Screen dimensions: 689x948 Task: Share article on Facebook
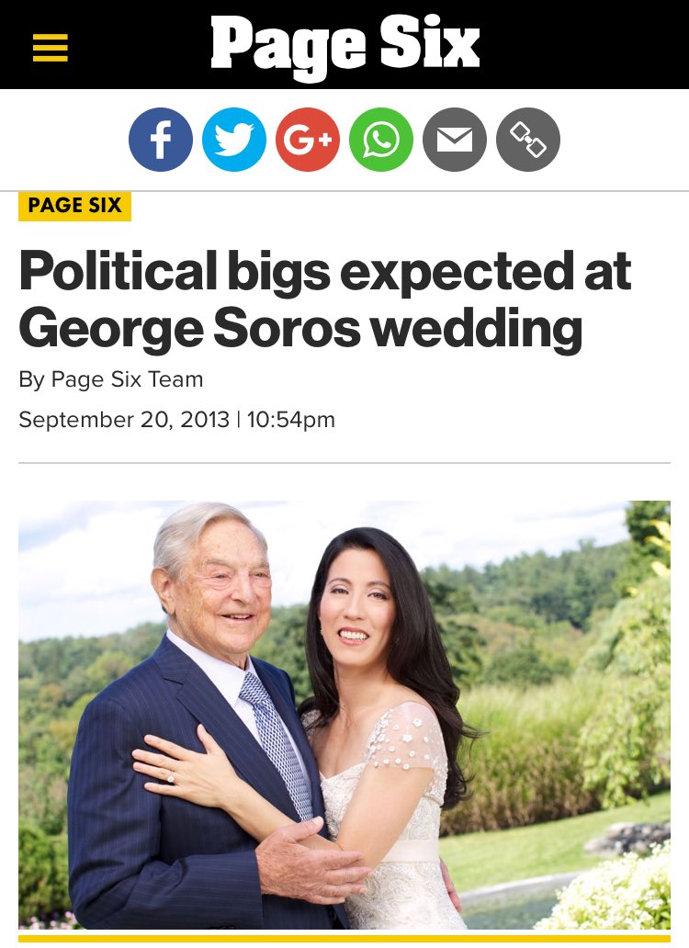(x=161, y=140)
